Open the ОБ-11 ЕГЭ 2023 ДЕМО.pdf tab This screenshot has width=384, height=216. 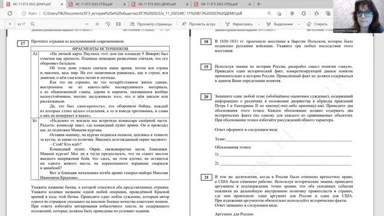[x=157, y=4]
